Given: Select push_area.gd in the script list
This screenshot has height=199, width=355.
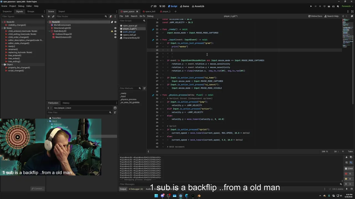Looking at the screenshot, I should point(129,32).
